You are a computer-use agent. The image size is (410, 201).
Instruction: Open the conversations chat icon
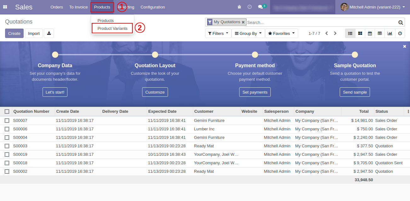coord(260,7)
